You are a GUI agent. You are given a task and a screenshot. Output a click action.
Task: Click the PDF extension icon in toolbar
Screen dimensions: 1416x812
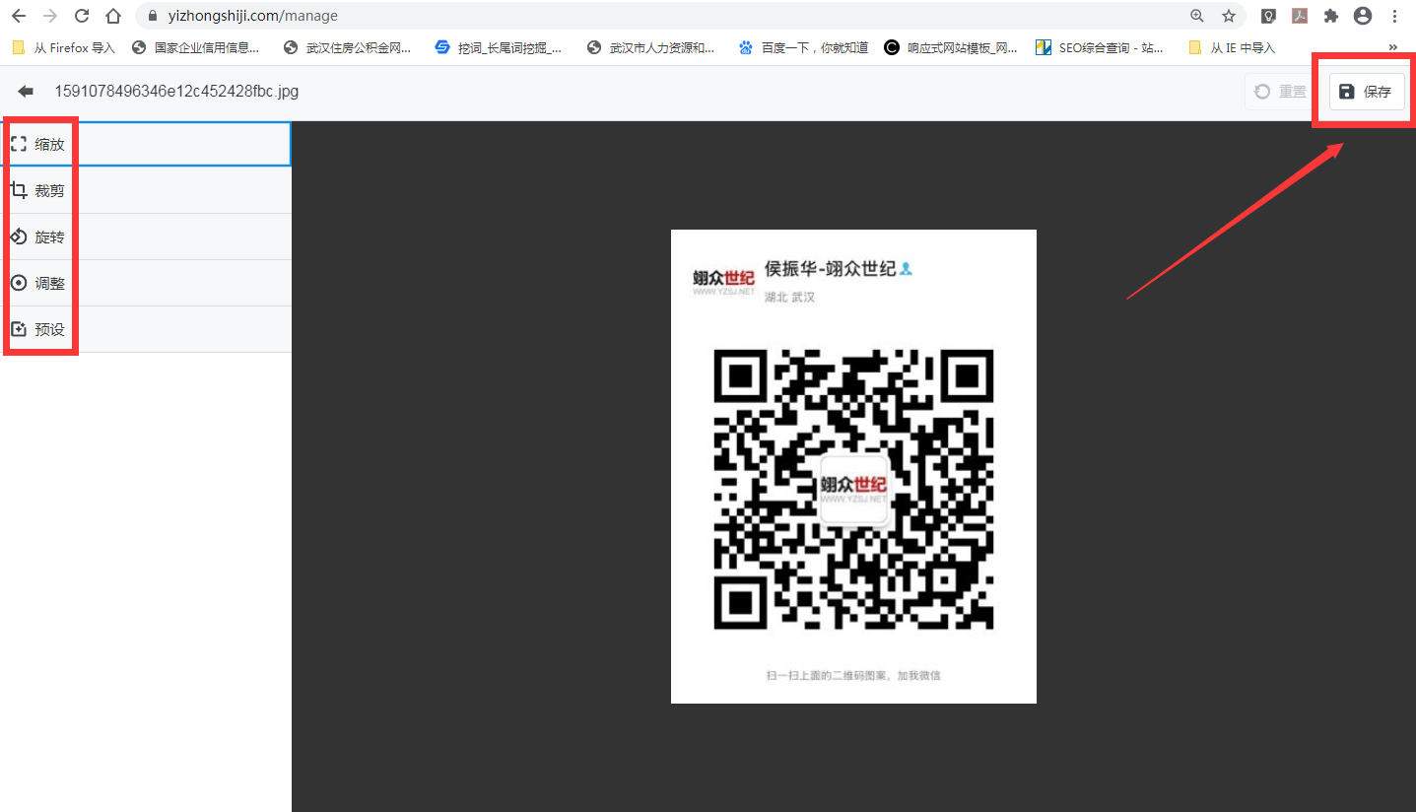1300,16
